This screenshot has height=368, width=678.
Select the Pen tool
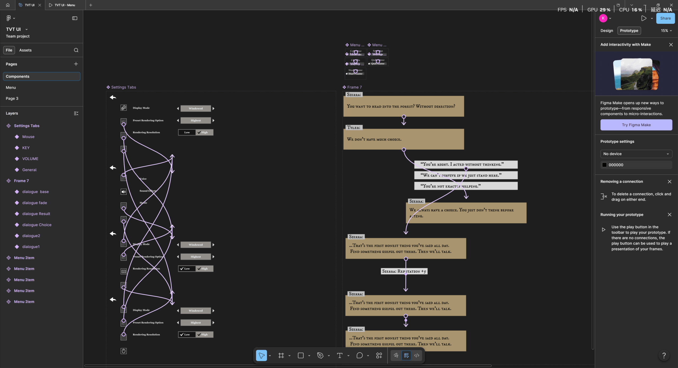click(320, 356)
